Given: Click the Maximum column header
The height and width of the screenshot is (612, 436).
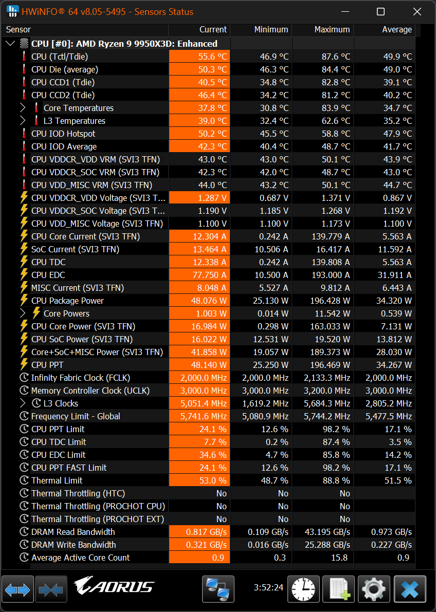Looking at the screenshot, I should (323, 30).
